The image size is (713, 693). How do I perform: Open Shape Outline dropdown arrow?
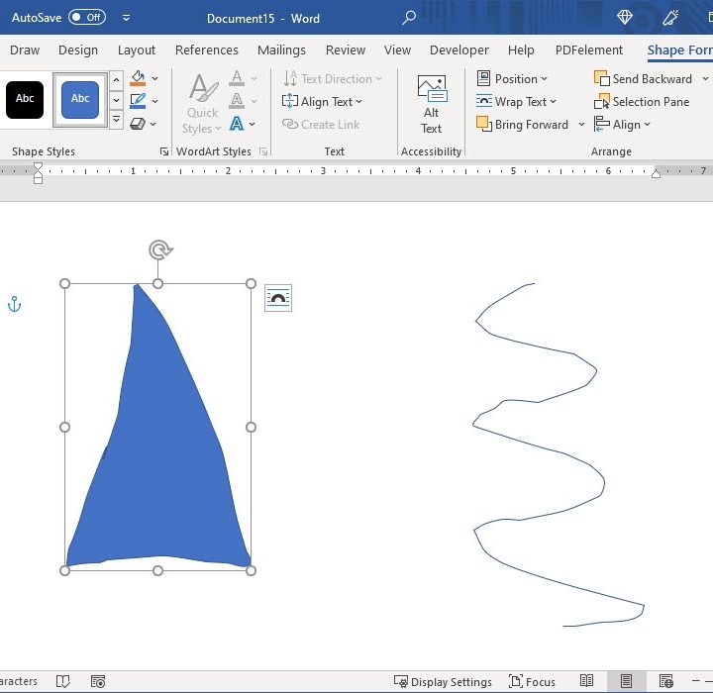click(154, 101)
